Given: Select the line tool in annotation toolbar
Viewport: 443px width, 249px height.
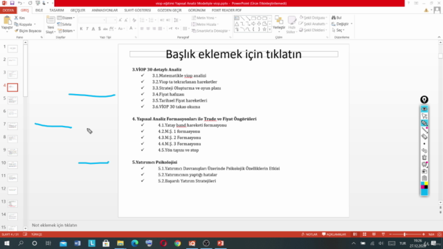Looking at the screenshot, I should pos(424,130).
